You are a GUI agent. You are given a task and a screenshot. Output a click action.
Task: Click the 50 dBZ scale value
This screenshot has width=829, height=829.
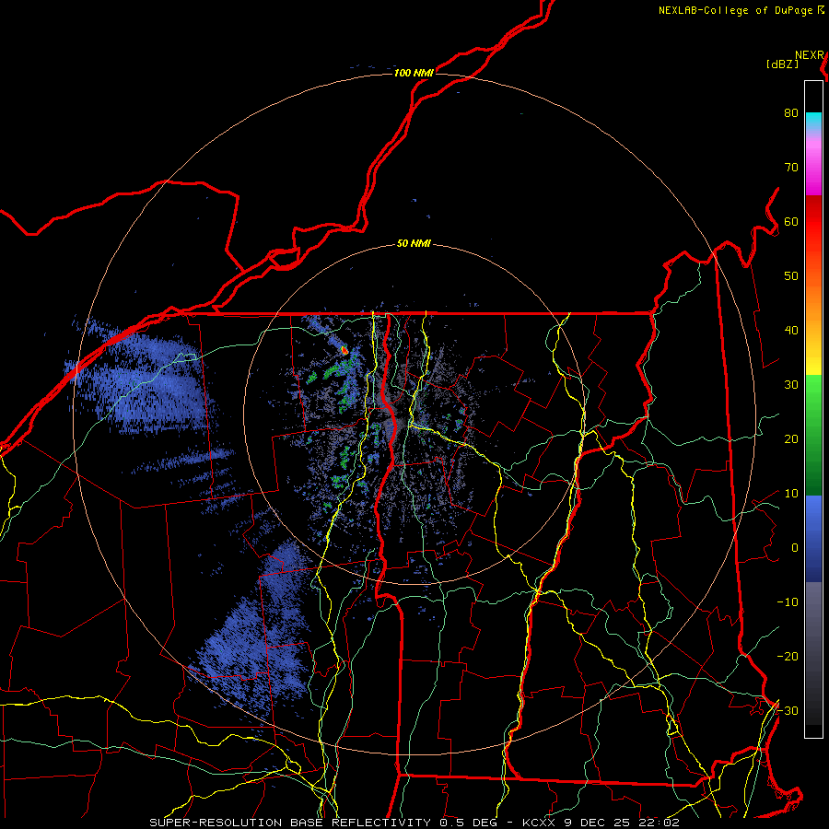(x=791, y=276)
